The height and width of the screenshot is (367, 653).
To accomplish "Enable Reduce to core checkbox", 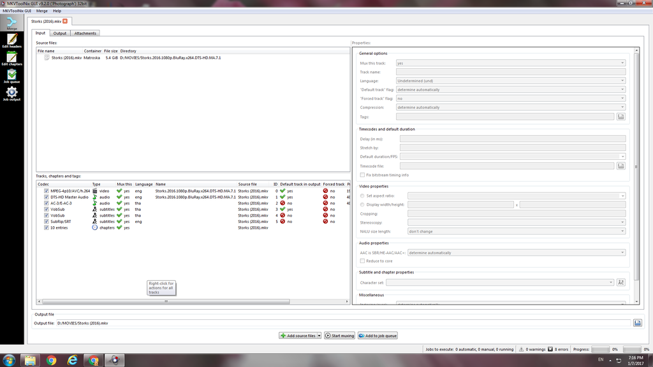I will tap(362, 261).
